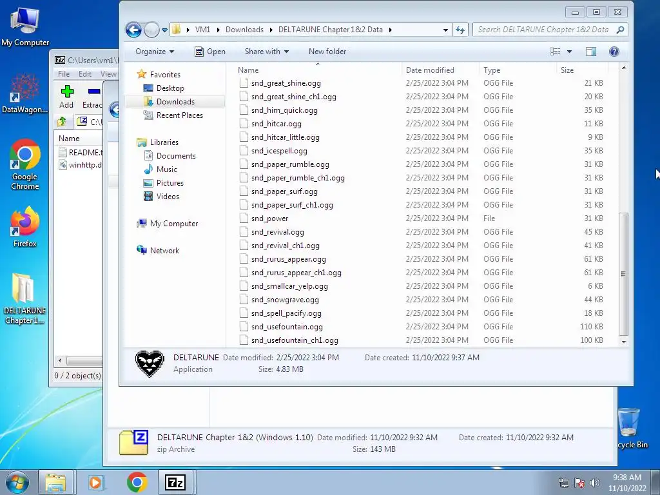The image size is (660, 495).
Task: Click the VM1 breadcrumb in address bar
Action: (x=202, y=30)
